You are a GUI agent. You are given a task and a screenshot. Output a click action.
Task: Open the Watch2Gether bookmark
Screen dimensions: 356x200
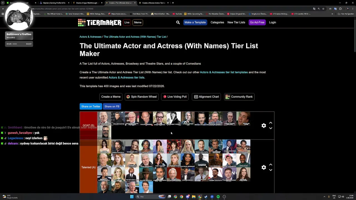pyautogui.click(x=160, y=14)
